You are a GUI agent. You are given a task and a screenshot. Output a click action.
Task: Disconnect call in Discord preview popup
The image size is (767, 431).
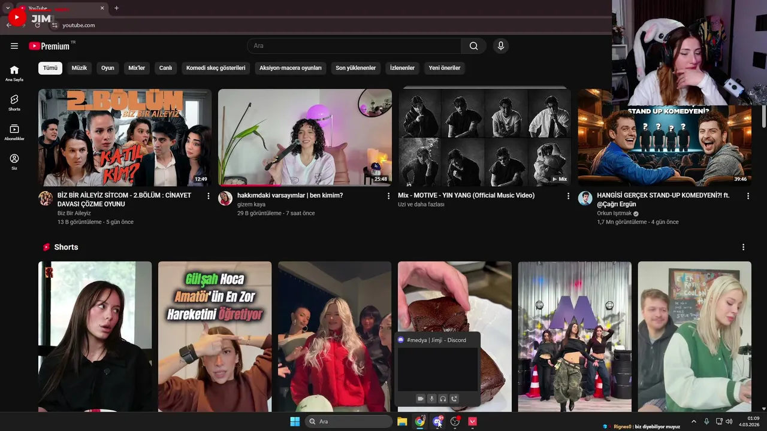click(454, 399)
